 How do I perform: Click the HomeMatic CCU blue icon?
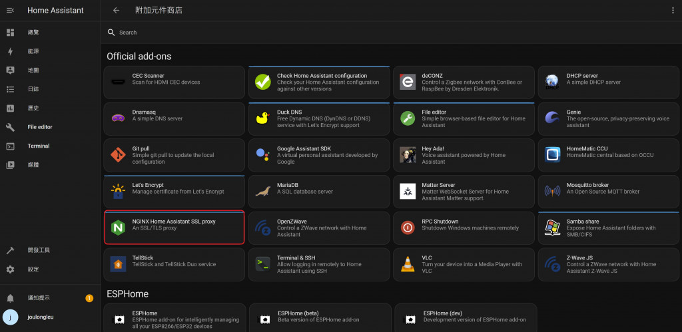552,155
